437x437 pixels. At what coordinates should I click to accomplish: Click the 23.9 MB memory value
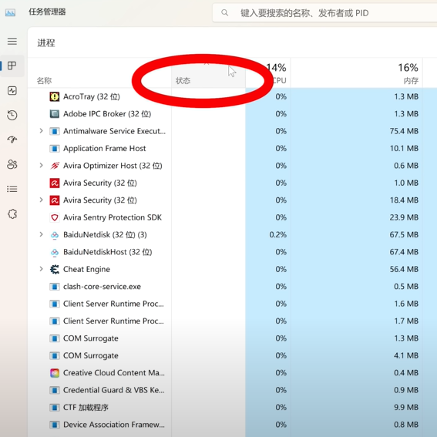pos(404,217)
